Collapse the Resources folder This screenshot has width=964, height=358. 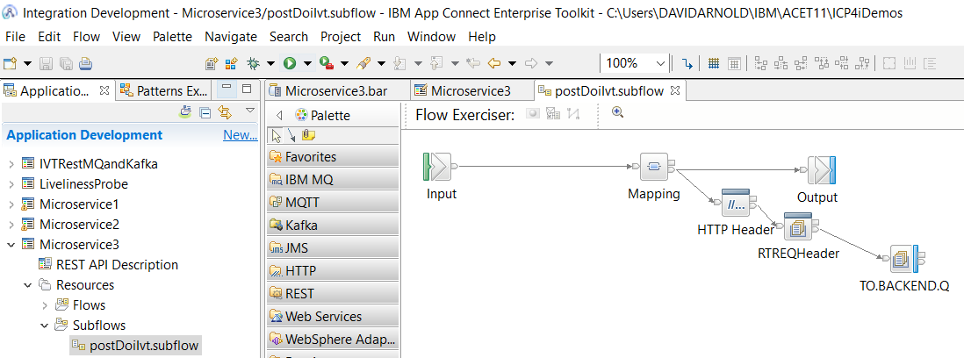28,285
